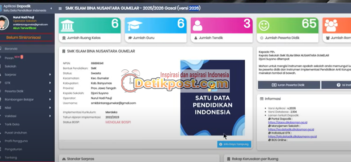Open the dapo.dikdasmen.go.id portal link
351x162 pixels.
coord(287,122)
